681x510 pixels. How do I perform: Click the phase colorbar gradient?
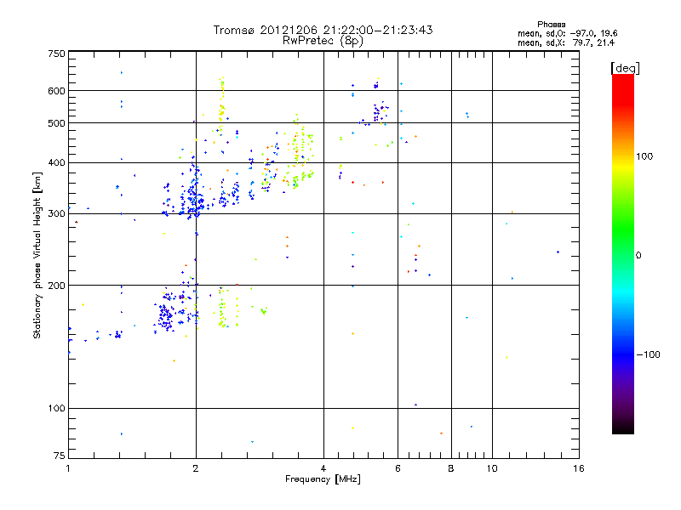pyautogui.click(x=623, y=253)
